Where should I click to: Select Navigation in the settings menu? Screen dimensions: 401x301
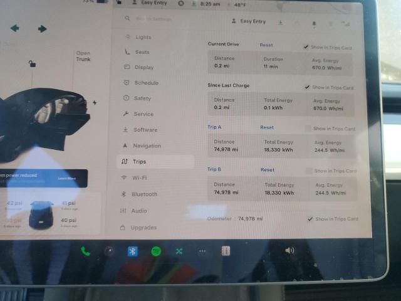(147, 145)
